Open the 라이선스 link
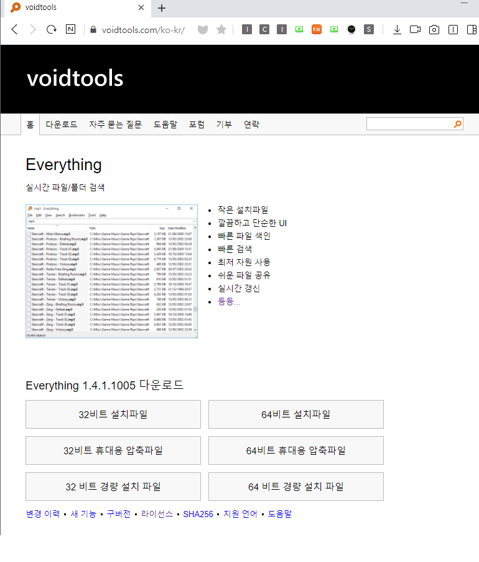The height and width of the screenshot is (562, 479). [157, 513]
